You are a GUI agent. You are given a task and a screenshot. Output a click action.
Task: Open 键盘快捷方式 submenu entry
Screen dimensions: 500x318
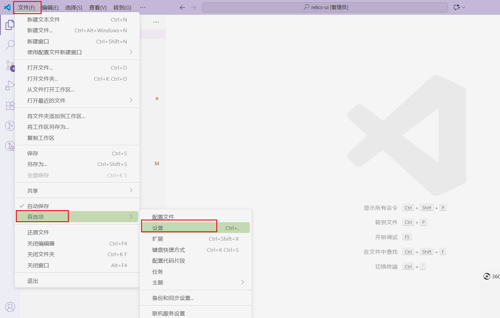pos(195,250)
